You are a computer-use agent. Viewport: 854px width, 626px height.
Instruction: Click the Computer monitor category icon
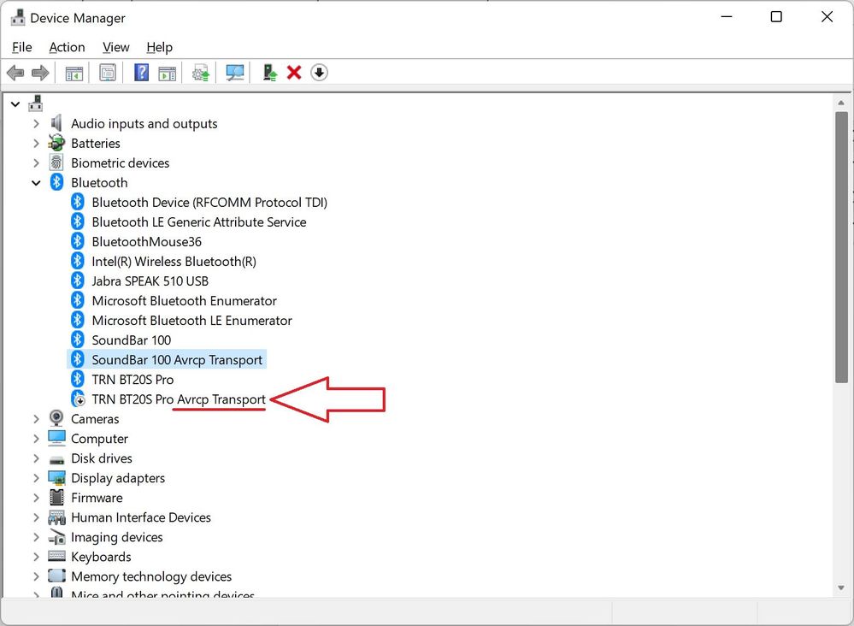pos(56,438)
